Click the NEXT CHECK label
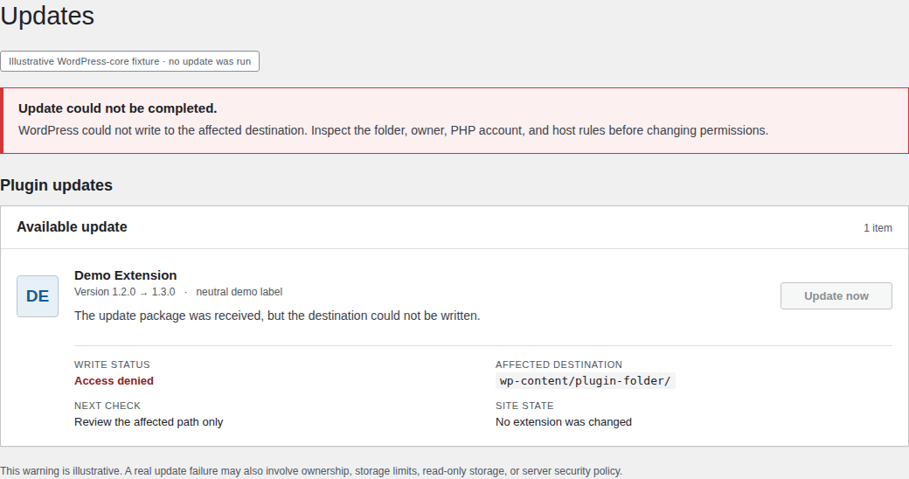Viewport: 909px width, 479px height. [x=108, y=406]
